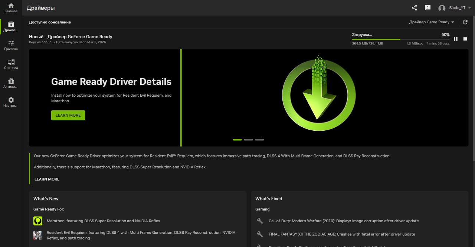475x247 pixels.
Task: Stop the driver download
Action: [x=465, y=39]
